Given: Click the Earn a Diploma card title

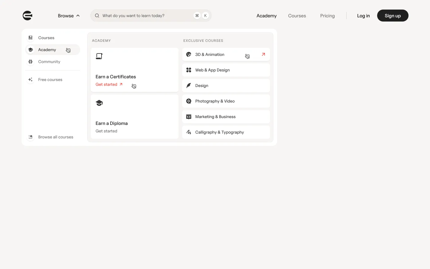Looking at the screenshot, I should pos(112,123).
